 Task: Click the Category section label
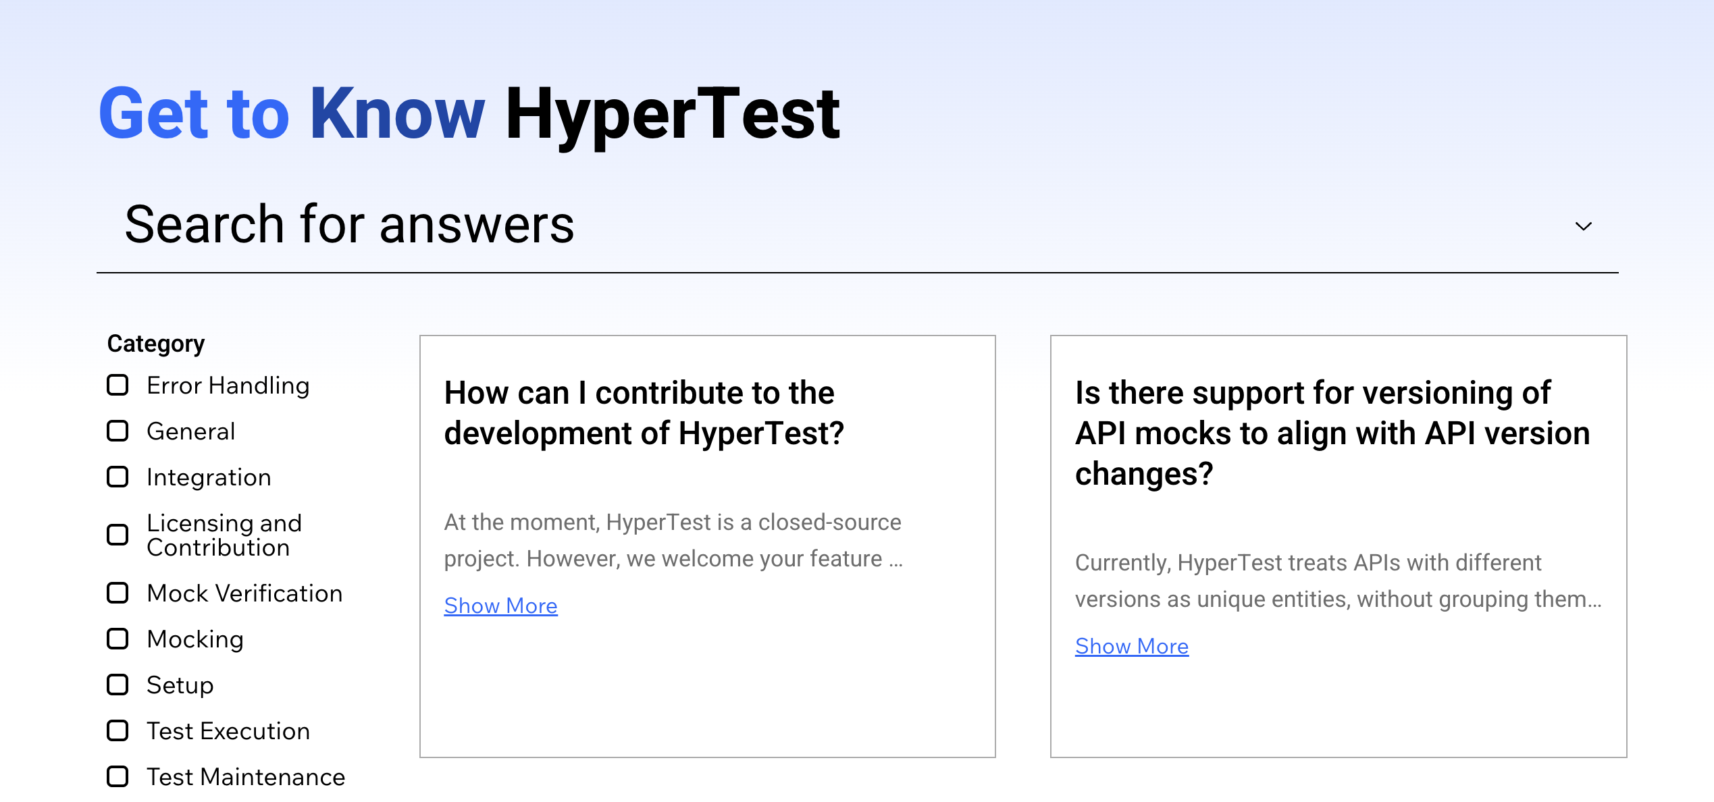pyautogui.click(x=155, y=343)
